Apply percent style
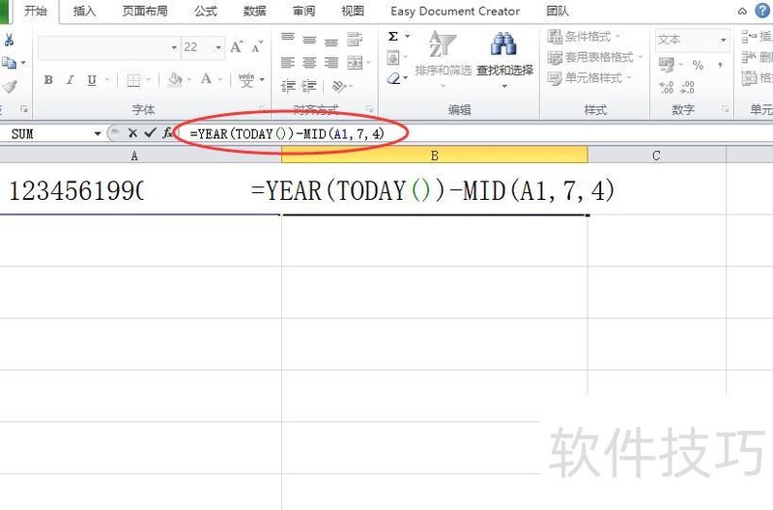Viewport: 773px width, 510px height. [698, 65]
